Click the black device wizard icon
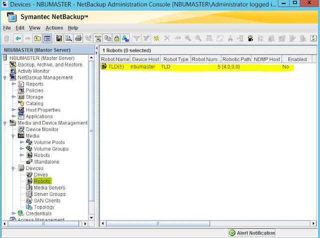 click(250, 38)
